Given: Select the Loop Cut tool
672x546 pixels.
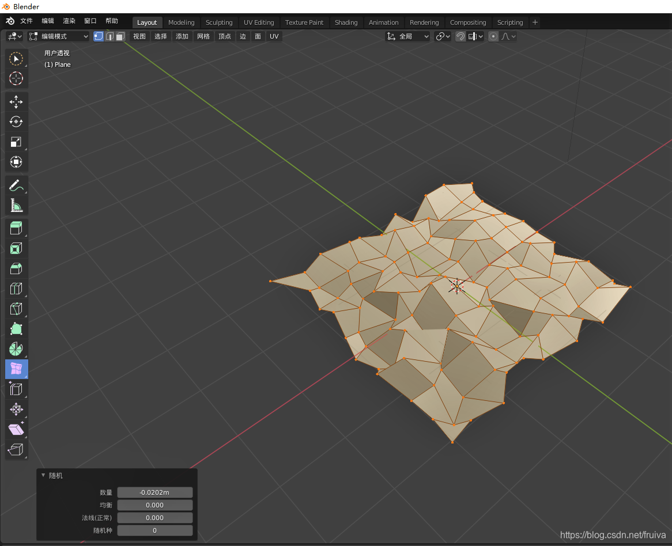Looking at the screenshot, I should 16,289.
